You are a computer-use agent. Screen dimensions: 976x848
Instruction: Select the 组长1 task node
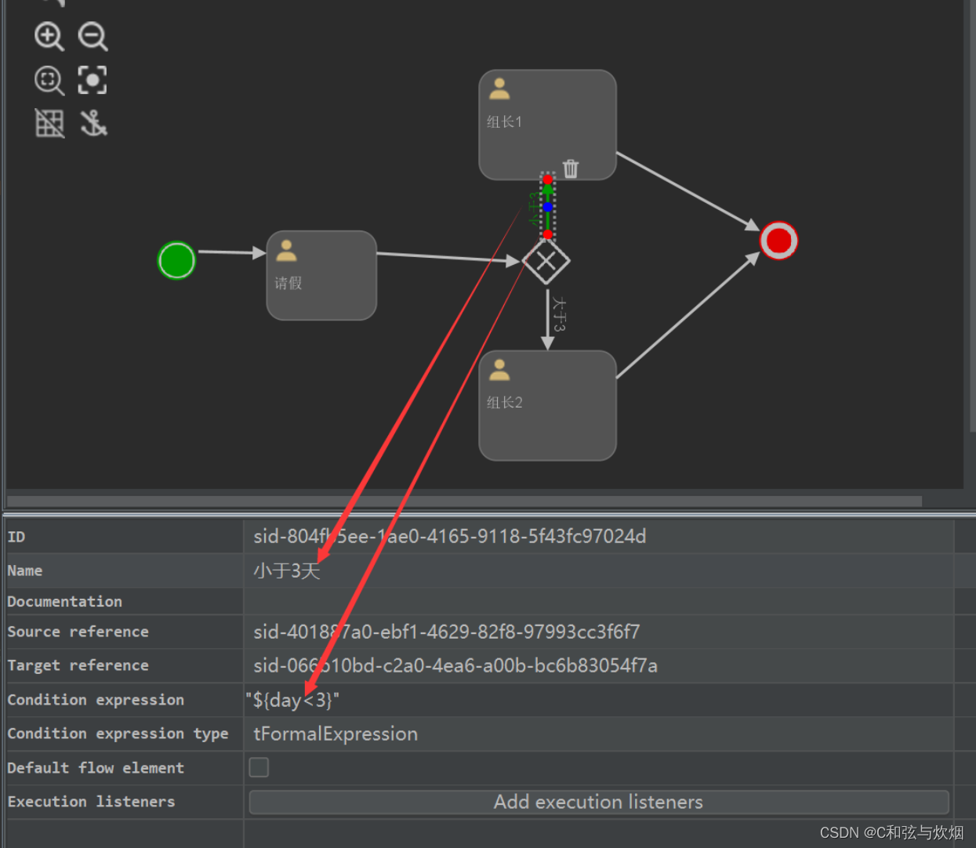coord(547,124)
